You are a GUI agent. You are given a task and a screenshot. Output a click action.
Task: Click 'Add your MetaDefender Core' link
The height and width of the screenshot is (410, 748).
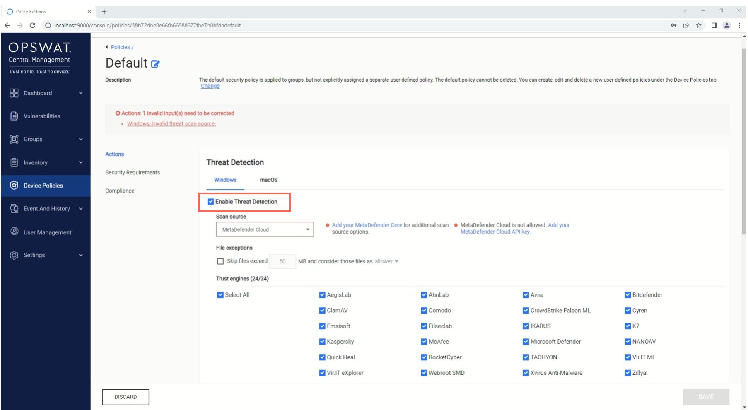[367, 225]
